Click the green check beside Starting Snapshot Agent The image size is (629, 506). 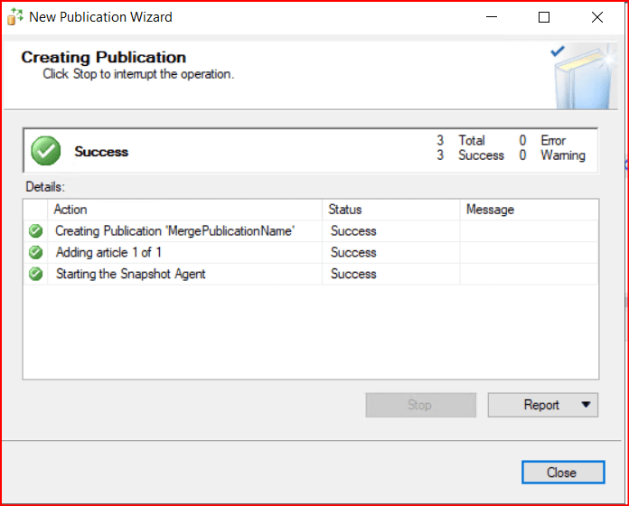(36, 274)
